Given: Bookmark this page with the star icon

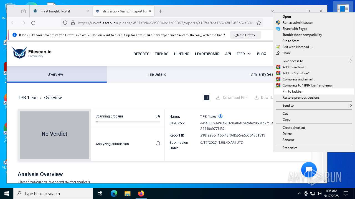Looking at the screenshot, I should pos(259,23).
